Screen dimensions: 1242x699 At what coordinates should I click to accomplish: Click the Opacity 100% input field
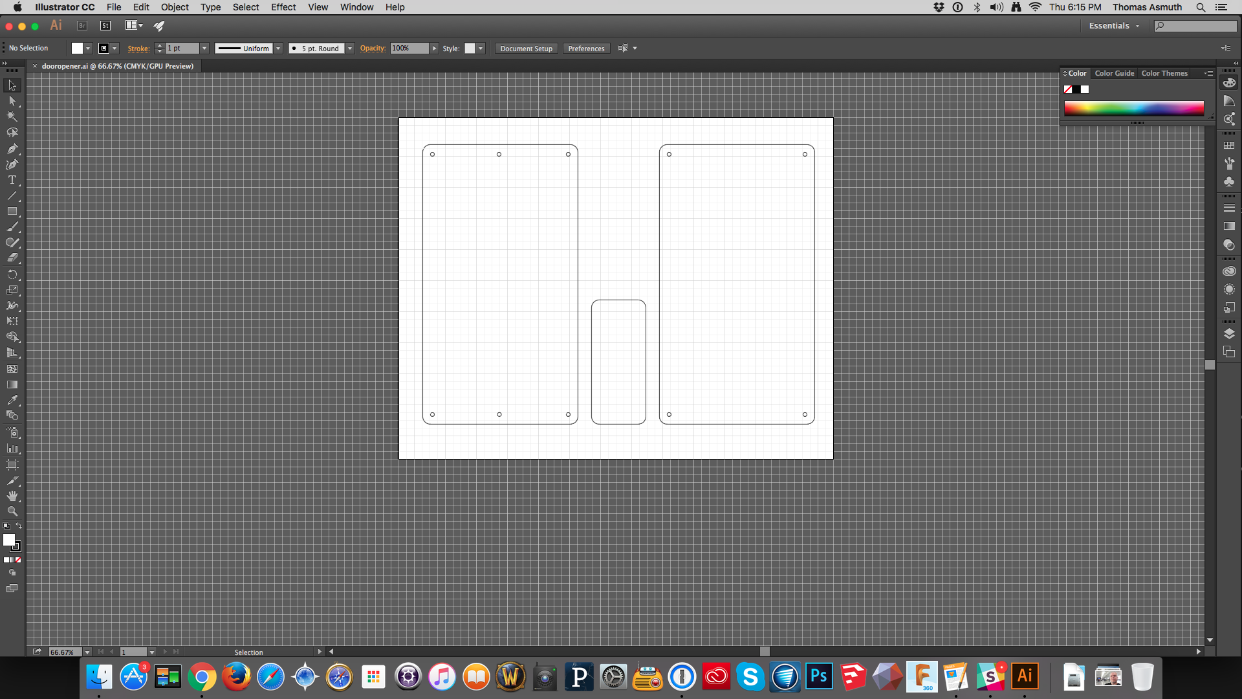tap(409, 49)
